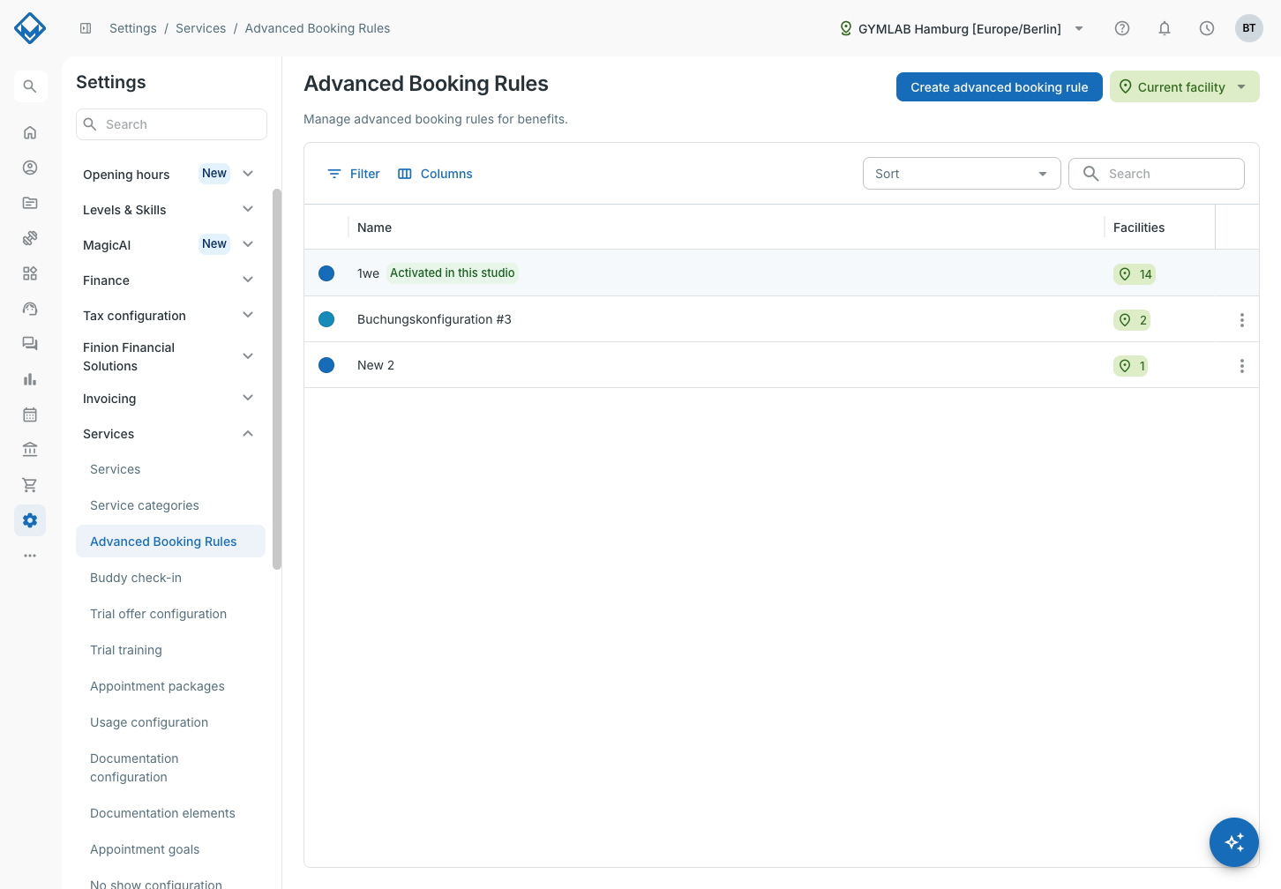Viewport: 1281px width, 889px height.
Task: Open the support agent icon
Action: tap(30, 309)
